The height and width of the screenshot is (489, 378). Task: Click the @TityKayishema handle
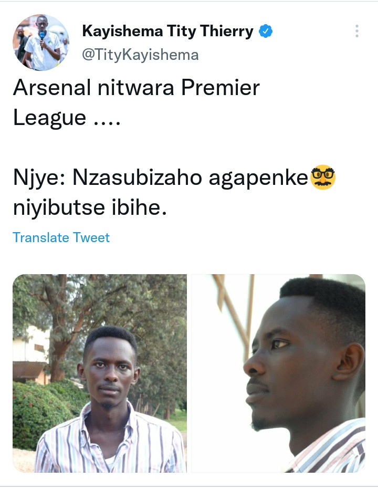(140, 55)
